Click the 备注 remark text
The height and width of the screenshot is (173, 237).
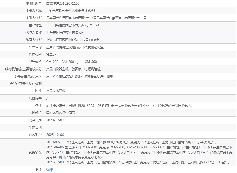tap(119, 106)
